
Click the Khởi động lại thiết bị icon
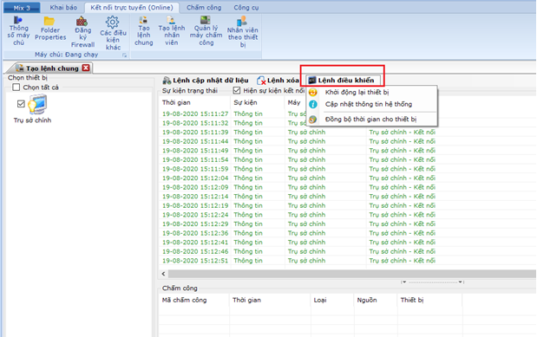point(312,92)
